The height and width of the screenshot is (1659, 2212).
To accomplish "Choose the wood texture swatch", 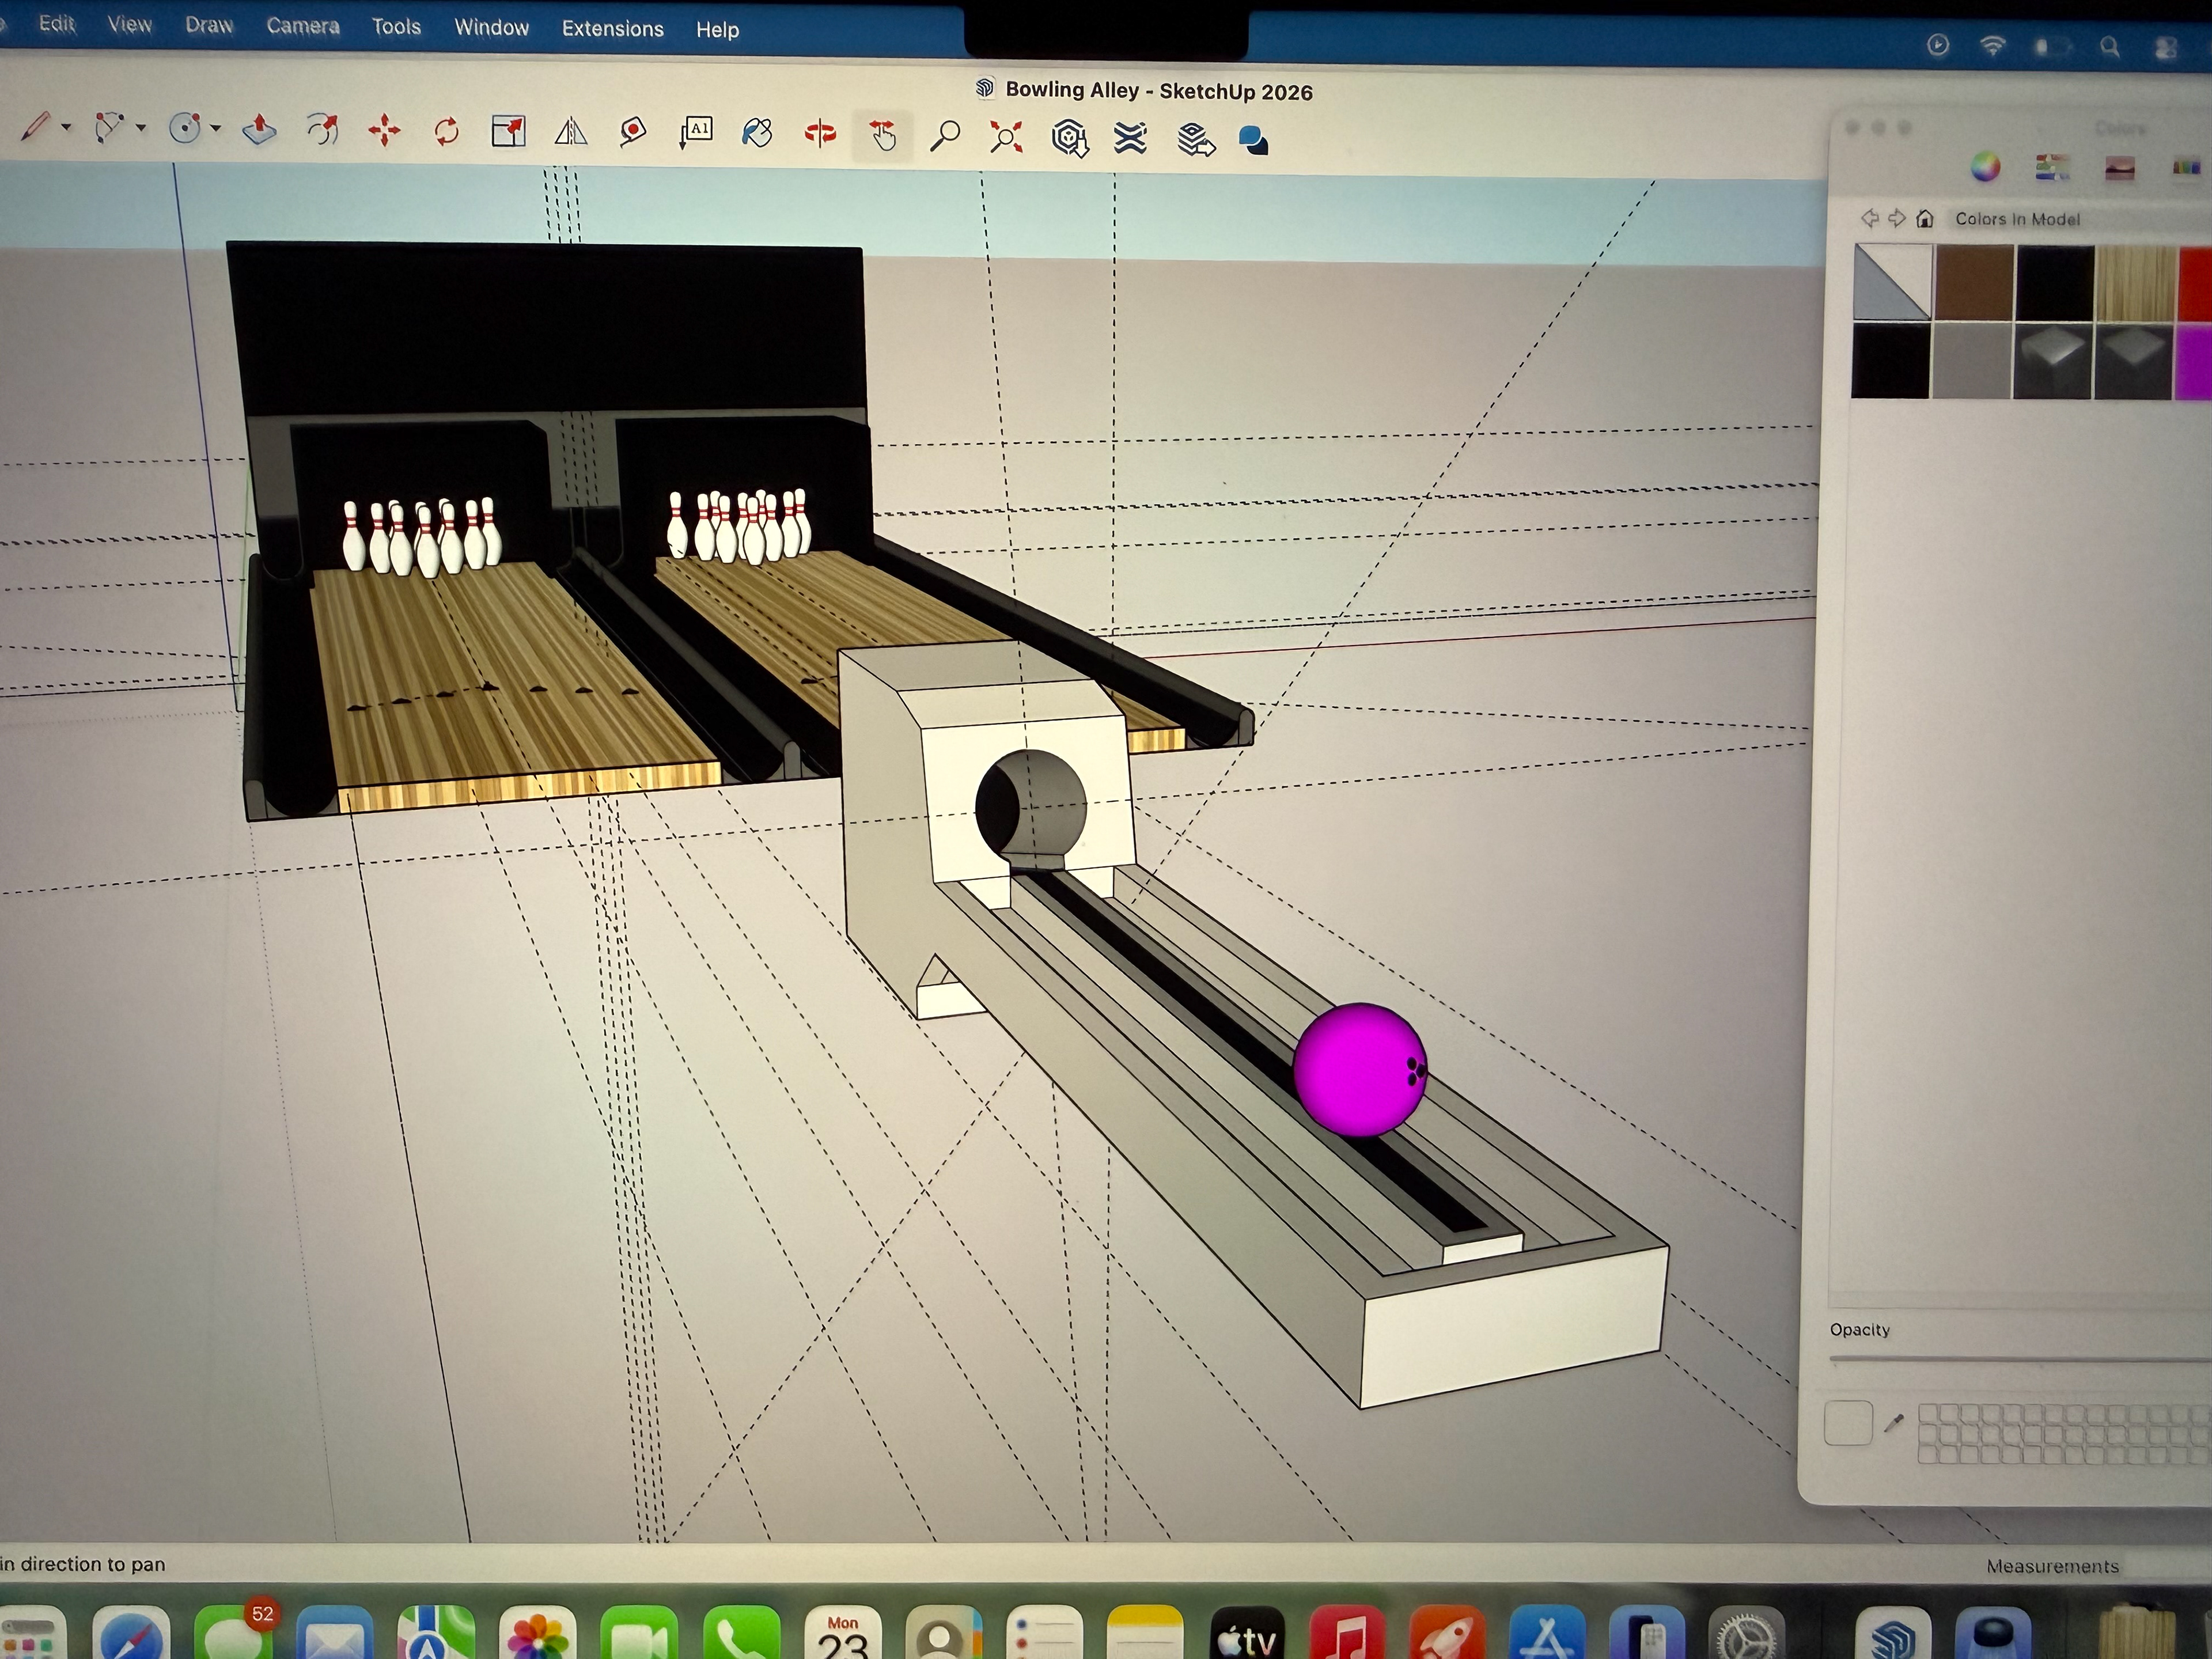I will [2135, 283].
